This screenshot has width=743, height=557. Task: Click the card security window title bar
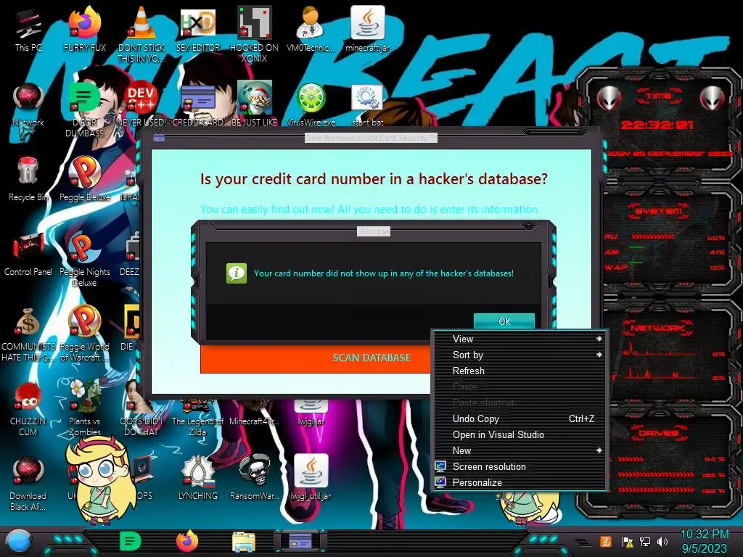click(370, 138)
